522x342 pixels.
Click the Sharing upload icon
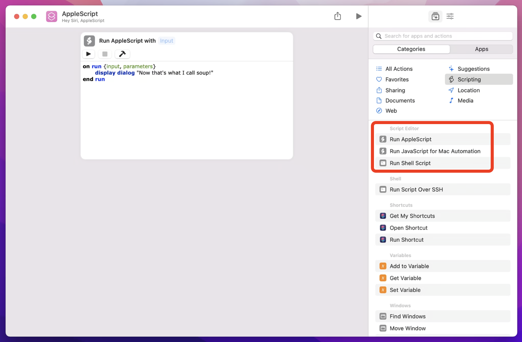pyautogui.click(x=379, y=90)
